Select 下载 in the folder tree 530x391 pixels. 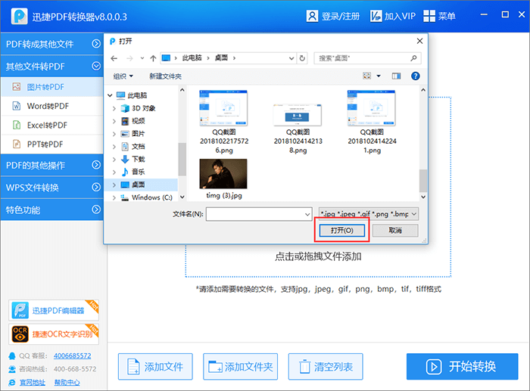(139, 159)
